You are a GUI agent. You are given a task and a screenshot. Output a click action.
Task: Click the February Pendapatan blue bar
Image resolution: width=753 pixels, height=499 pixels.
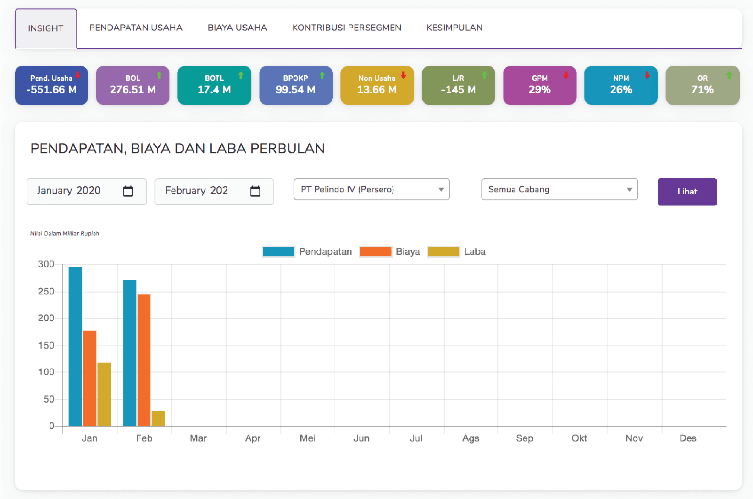coord(130,353)
